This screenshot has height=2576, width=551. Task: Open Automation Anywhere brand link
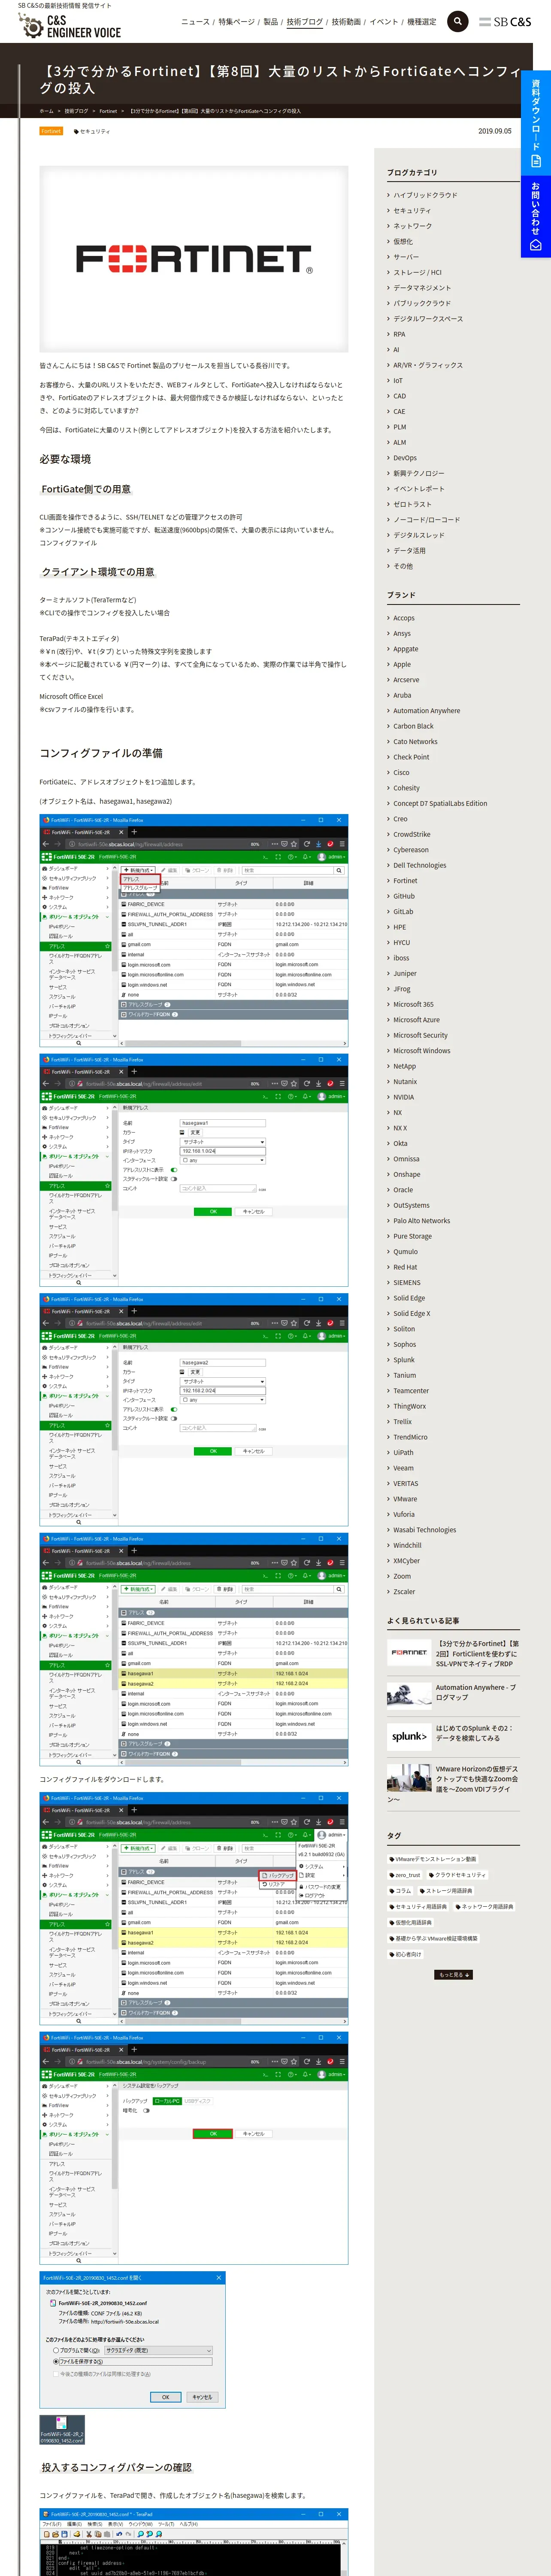[x=427, y=711]
